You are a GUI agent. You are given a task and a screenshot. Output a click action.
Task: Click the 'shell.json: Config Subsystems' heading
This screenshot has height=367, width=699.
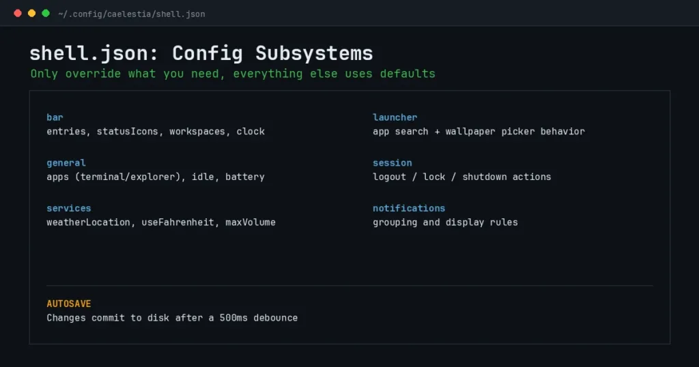pos(201,53)
